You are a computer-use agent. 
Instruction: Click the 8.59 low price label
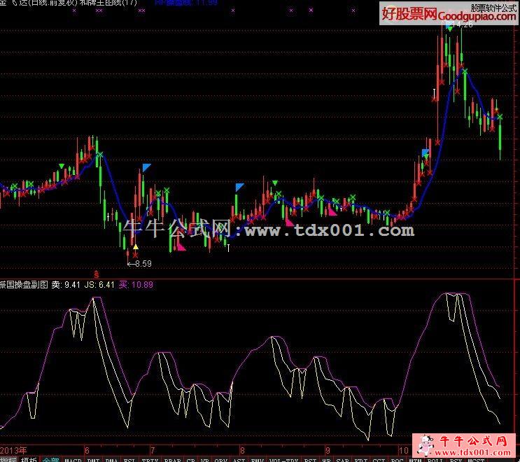pyautogui.click(x=143, y=263)
